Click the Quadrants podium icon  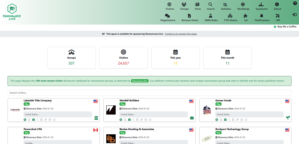coord(261,4)
